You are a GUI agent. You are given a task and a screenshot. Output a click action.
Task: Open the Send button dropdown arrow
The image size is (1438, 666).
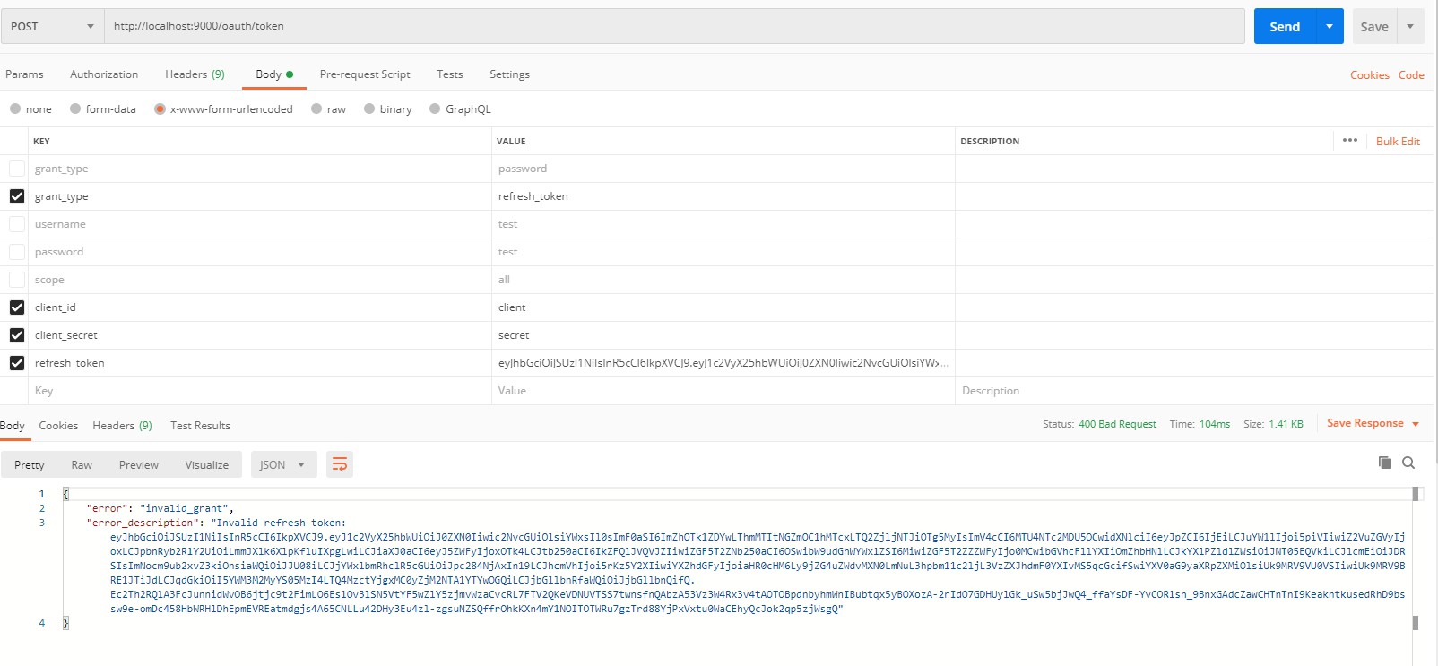point(1329,26)
